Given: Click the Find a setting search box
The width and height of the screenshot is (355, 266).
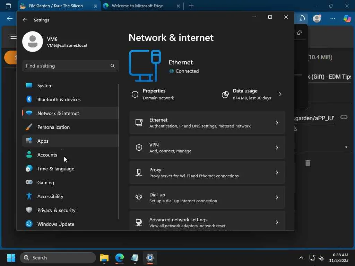Looking at the screenshot, I should (x=66, y=66).
